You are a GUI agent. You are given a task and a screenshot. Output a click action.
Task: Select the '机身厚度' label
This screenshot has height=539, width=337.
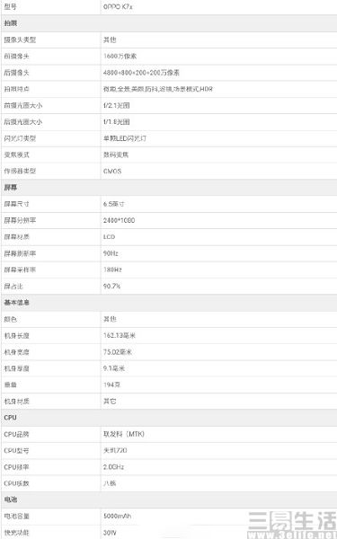coord(16,368)
